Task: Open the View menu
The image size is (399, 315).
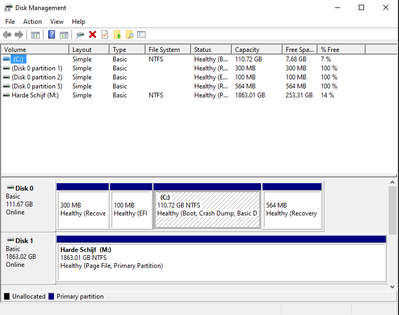Action: 57,22
